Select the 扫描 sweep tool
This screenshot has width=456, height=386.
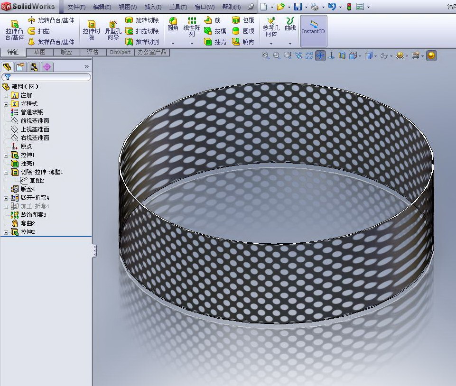pyautogui.click(x=39, y=31)
